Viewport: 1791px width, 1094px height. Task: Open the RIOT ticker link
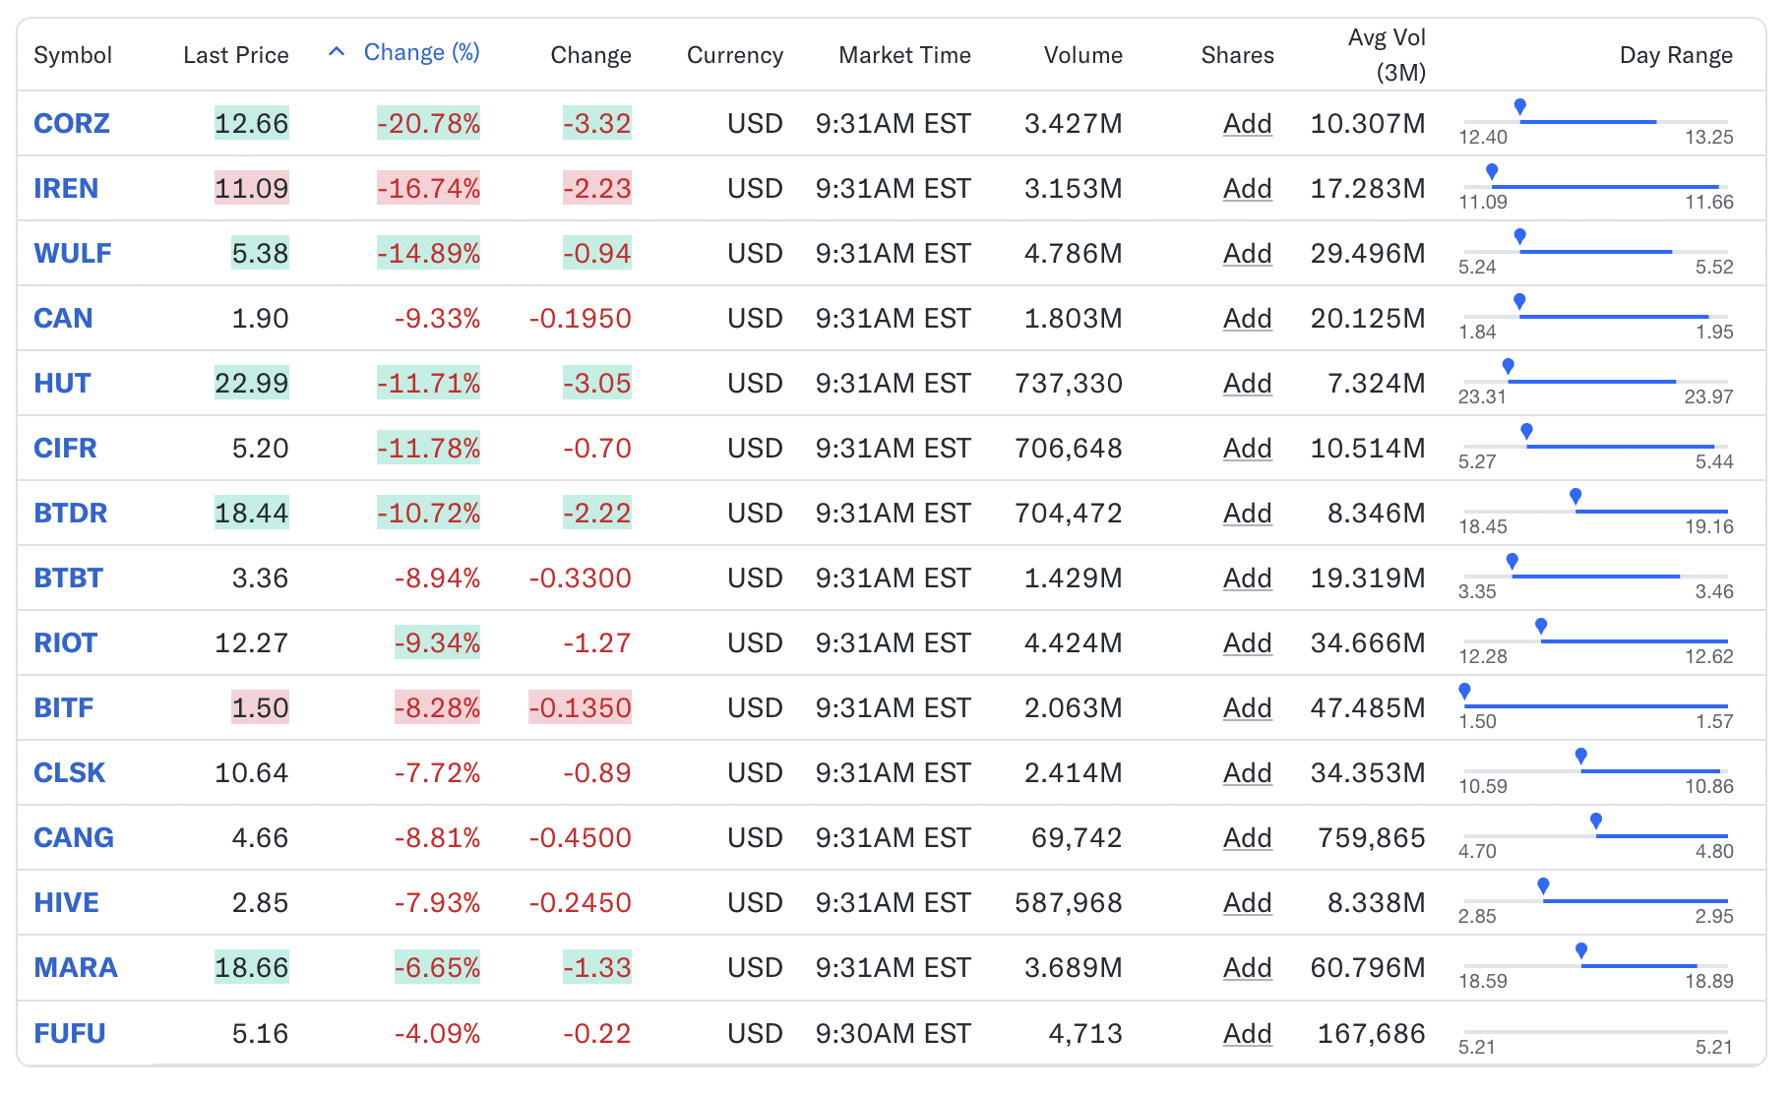tap(65, 642)
